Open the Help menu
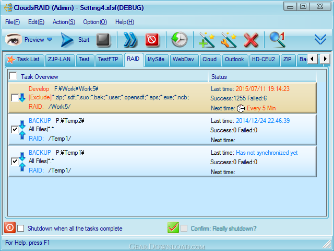Viewport: 334px width, 251px height. [125, 22]
